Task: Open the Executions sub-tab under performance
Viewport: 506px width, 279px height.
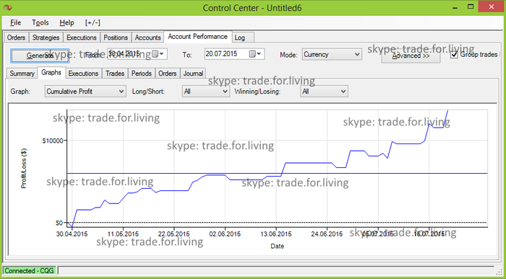Action: point(83,74)
